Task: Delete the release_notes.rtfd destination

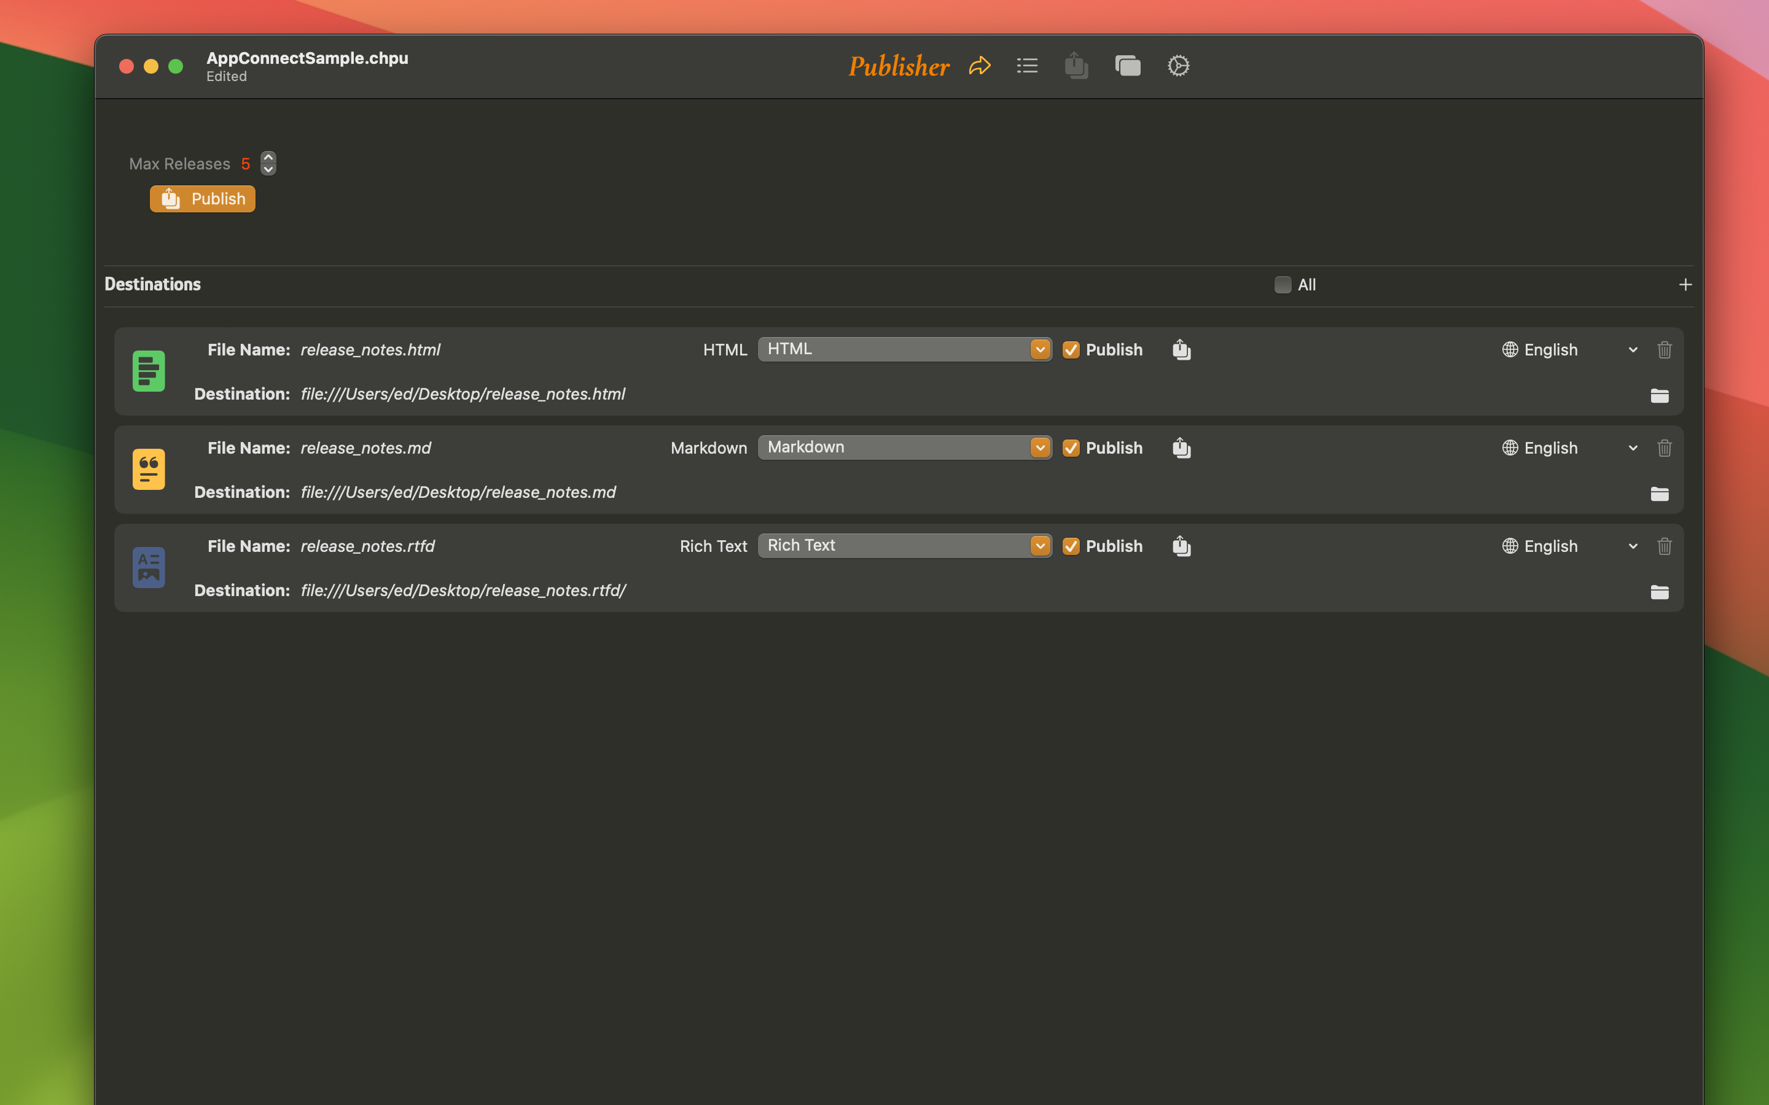Action: (x=1665, y=546)
